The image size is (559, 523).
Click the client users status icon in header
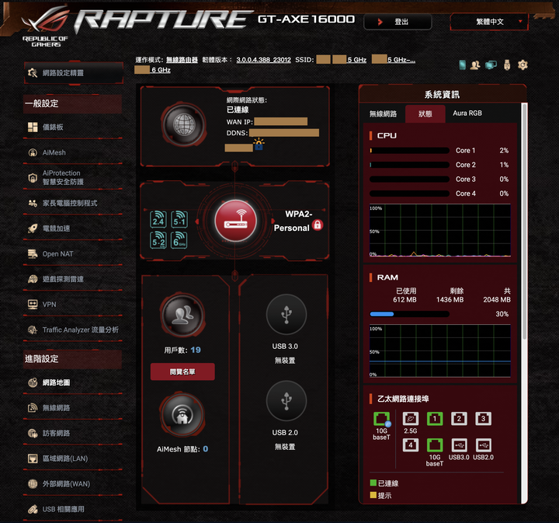tap(475, 65)
